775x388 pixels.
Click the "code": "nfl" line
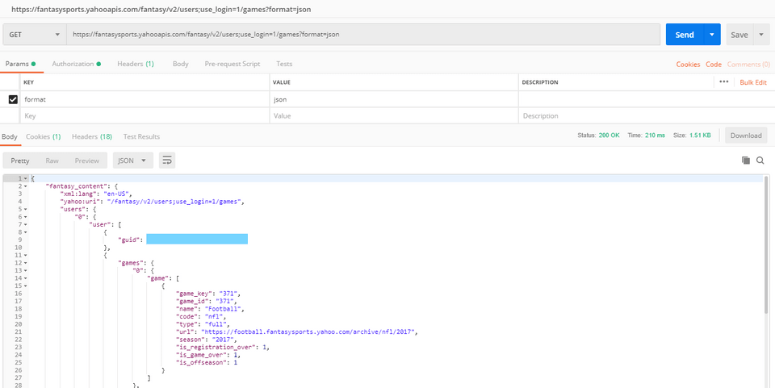tap(202, 316)
